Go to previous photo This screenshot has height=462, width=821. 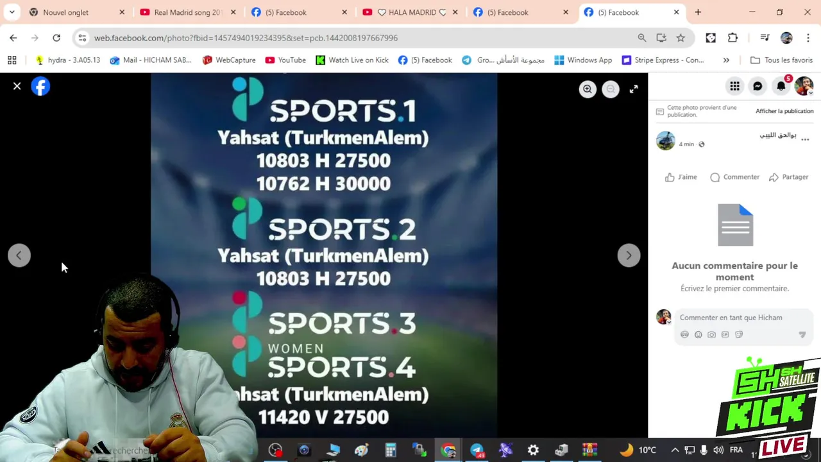19,255
